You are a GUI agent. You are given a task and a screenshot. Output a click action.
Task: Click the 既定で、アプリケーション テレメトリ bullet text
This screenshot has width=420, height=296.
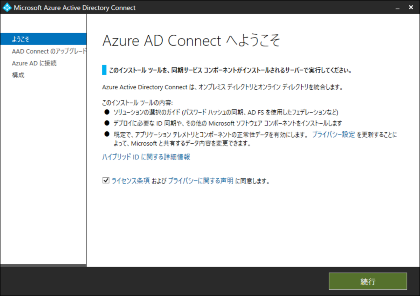(255, 139)
